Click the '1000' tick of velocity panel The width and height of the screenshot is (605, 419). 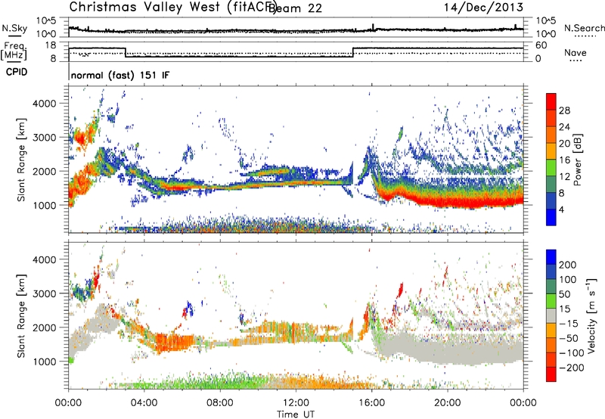[x=45, y=362]
